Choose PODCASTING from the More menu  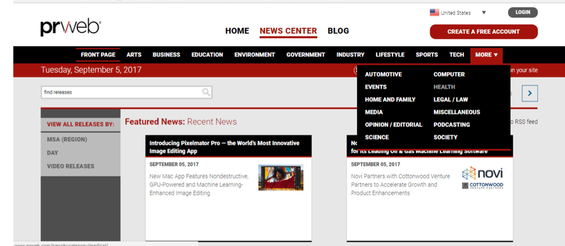452,125
